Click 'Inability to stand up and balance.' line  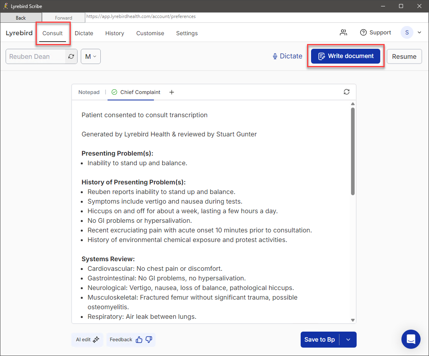pyautogui.click(x=138, y=163)
